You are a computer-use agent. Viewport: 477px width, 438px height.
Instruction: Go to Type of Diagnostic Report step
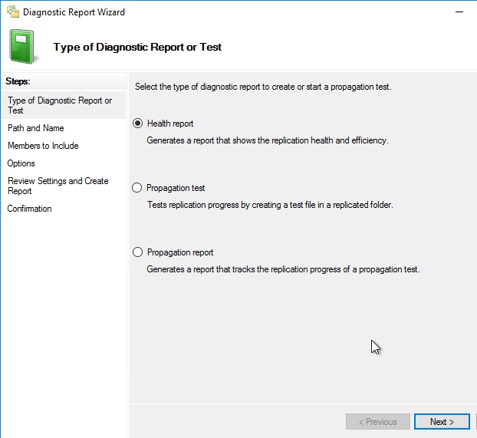(60, 105)
